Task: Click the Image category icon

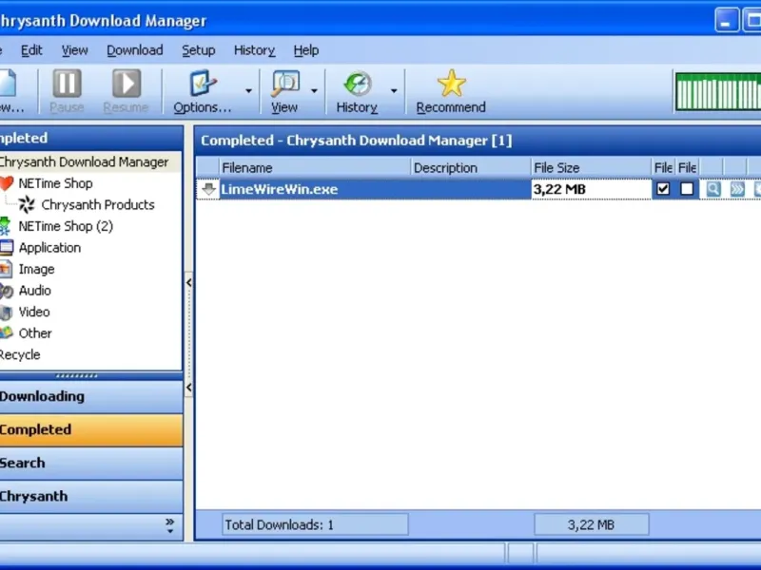Action: click(x=6, y=269)
